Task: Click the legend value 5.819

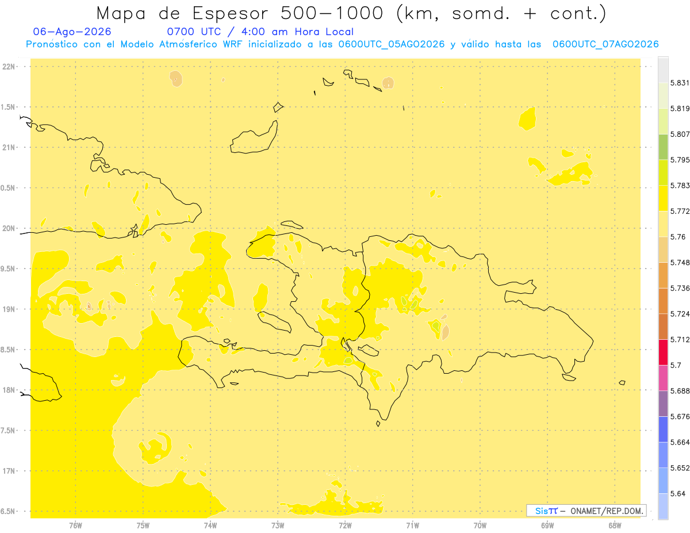Action: point(680,109)
